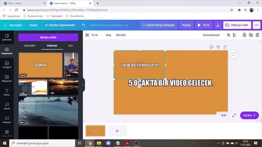Open the transparency checkerboard icon
This screenshot has height=147, width=262.
click(235, 35)
